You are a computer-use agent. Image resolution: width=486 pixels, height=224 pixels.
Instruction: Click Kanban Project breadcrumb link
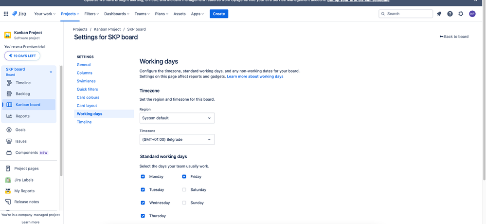[x=107, y=29]
